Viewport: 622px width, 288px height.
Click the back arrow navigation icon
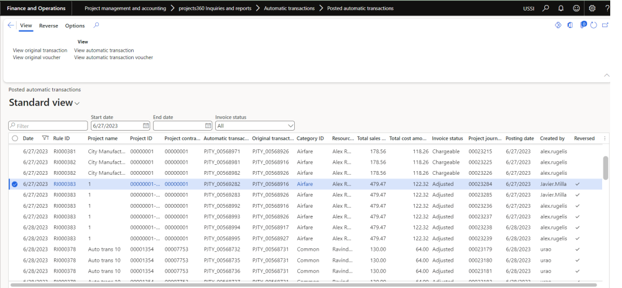11,26
